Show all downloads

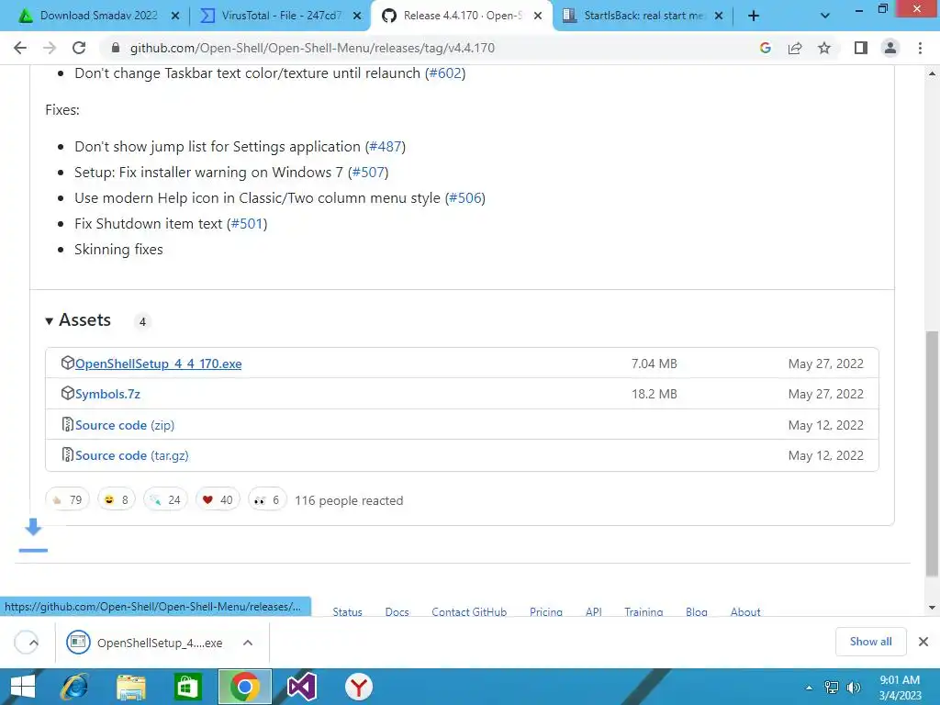[870, 642]
